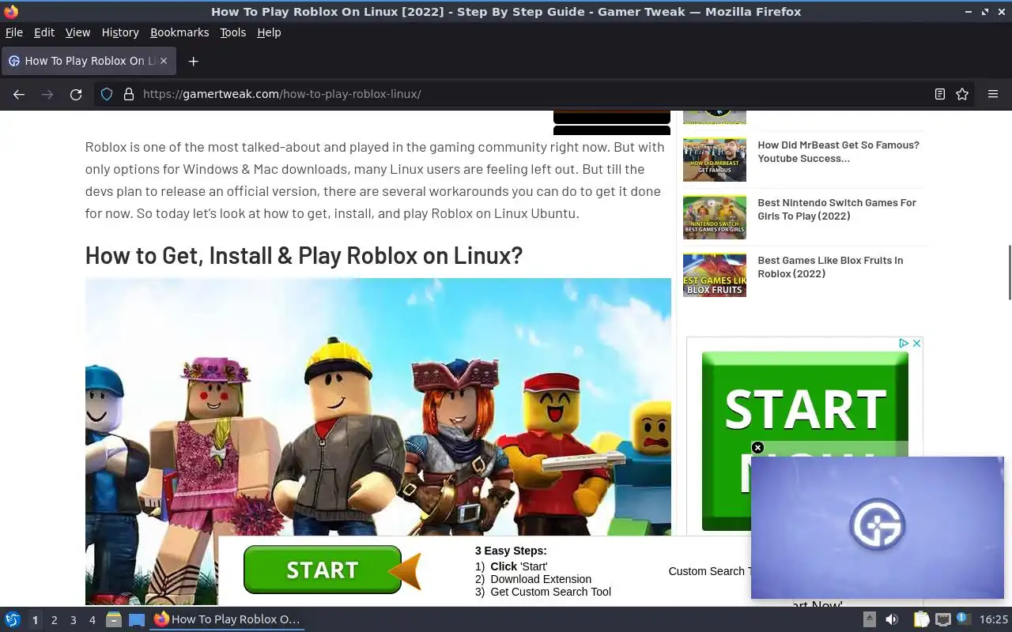This screenshot has width=1012, height=632.
Task: Select the Roblox on Linux browser tab
Action: pos(89,61)
